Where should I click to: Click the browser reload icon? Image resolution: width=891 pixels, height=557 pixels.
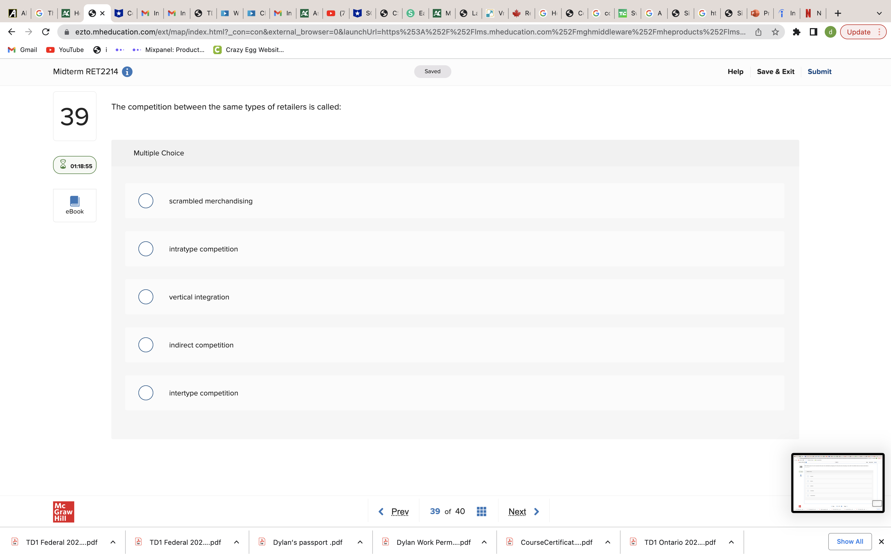(x=46, y=32)
